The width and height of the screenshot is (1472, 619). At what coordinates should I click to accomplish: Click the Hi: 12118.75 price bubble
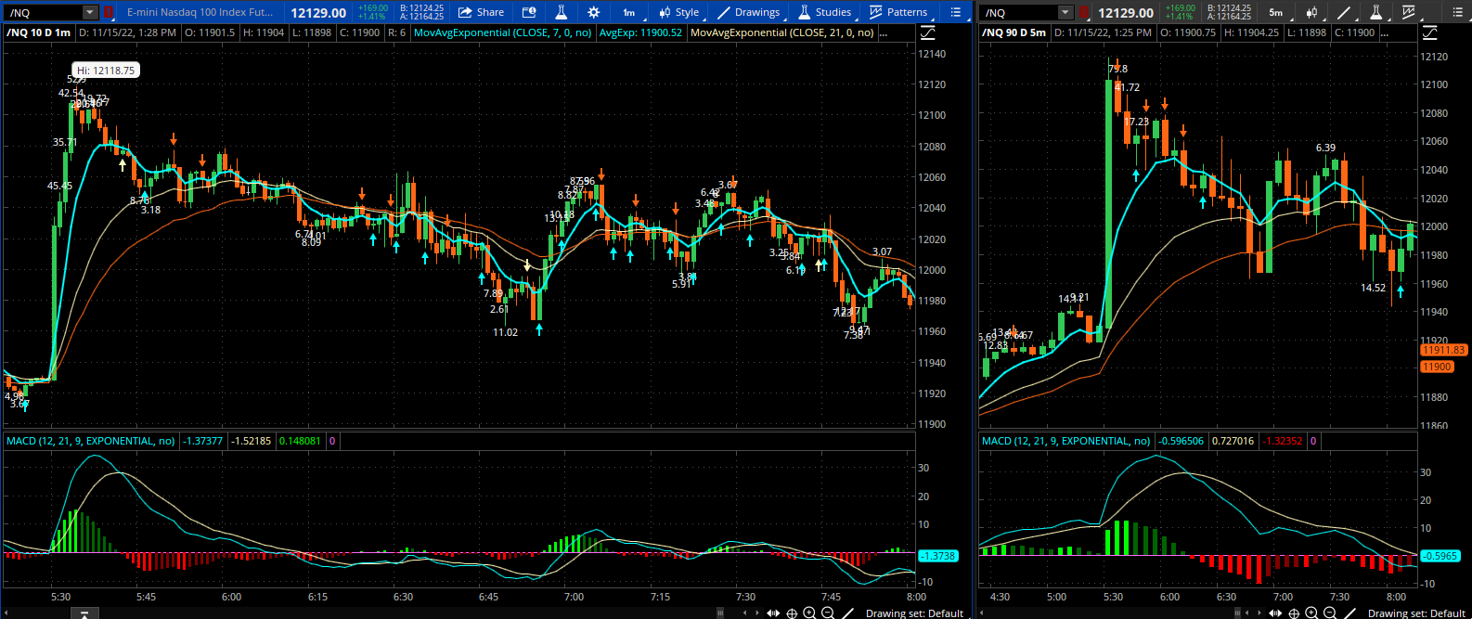tap(106, 71)
